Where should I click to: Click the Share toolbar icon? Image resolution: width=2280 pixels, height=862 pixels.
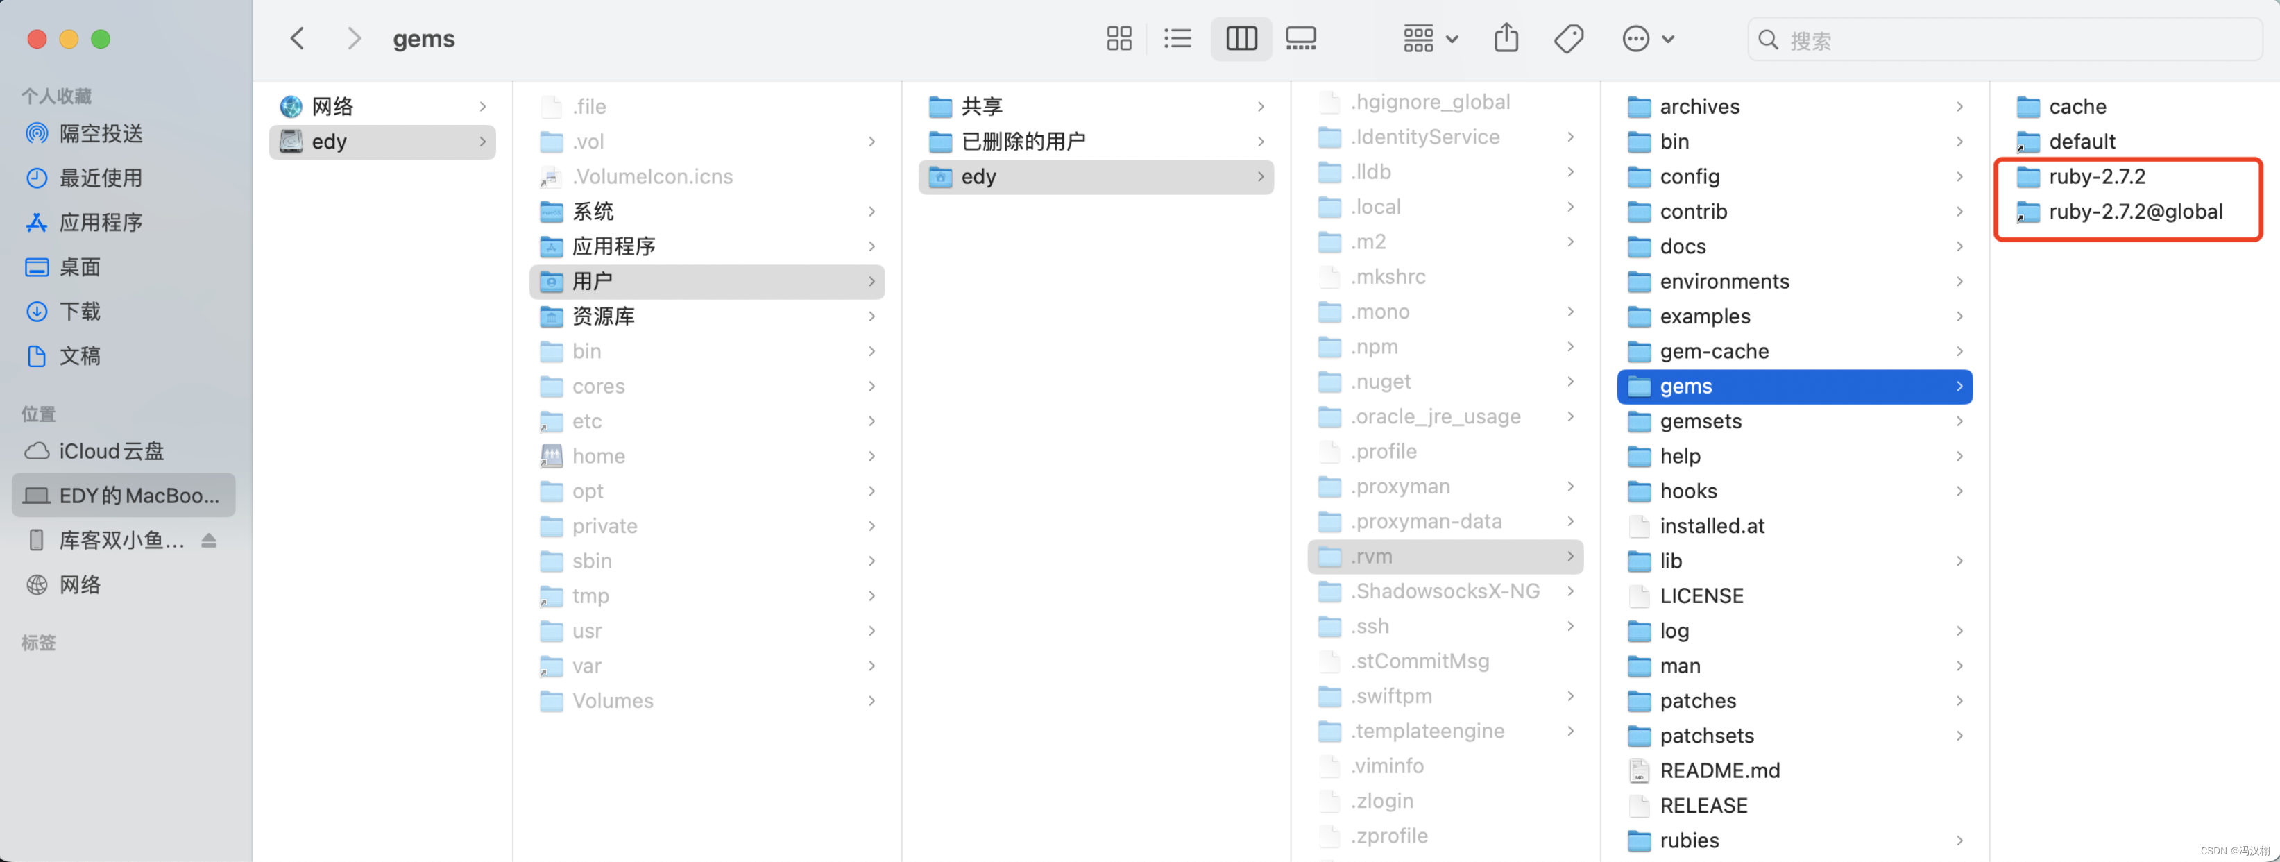[1506, 39]
